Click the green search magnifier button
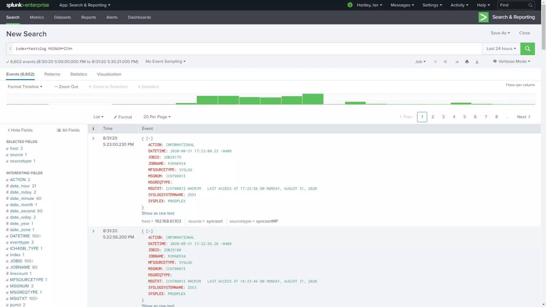Image resolution: width=546 pixels, height=307 pixels. pyautogui.click(x=527, y=49)
